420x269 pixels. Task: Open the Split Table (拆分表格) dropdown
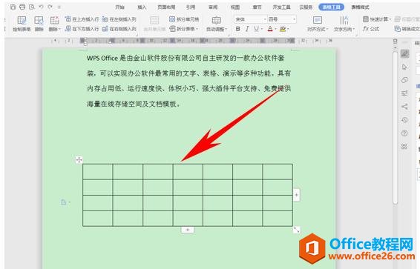[x=184, y=29]
